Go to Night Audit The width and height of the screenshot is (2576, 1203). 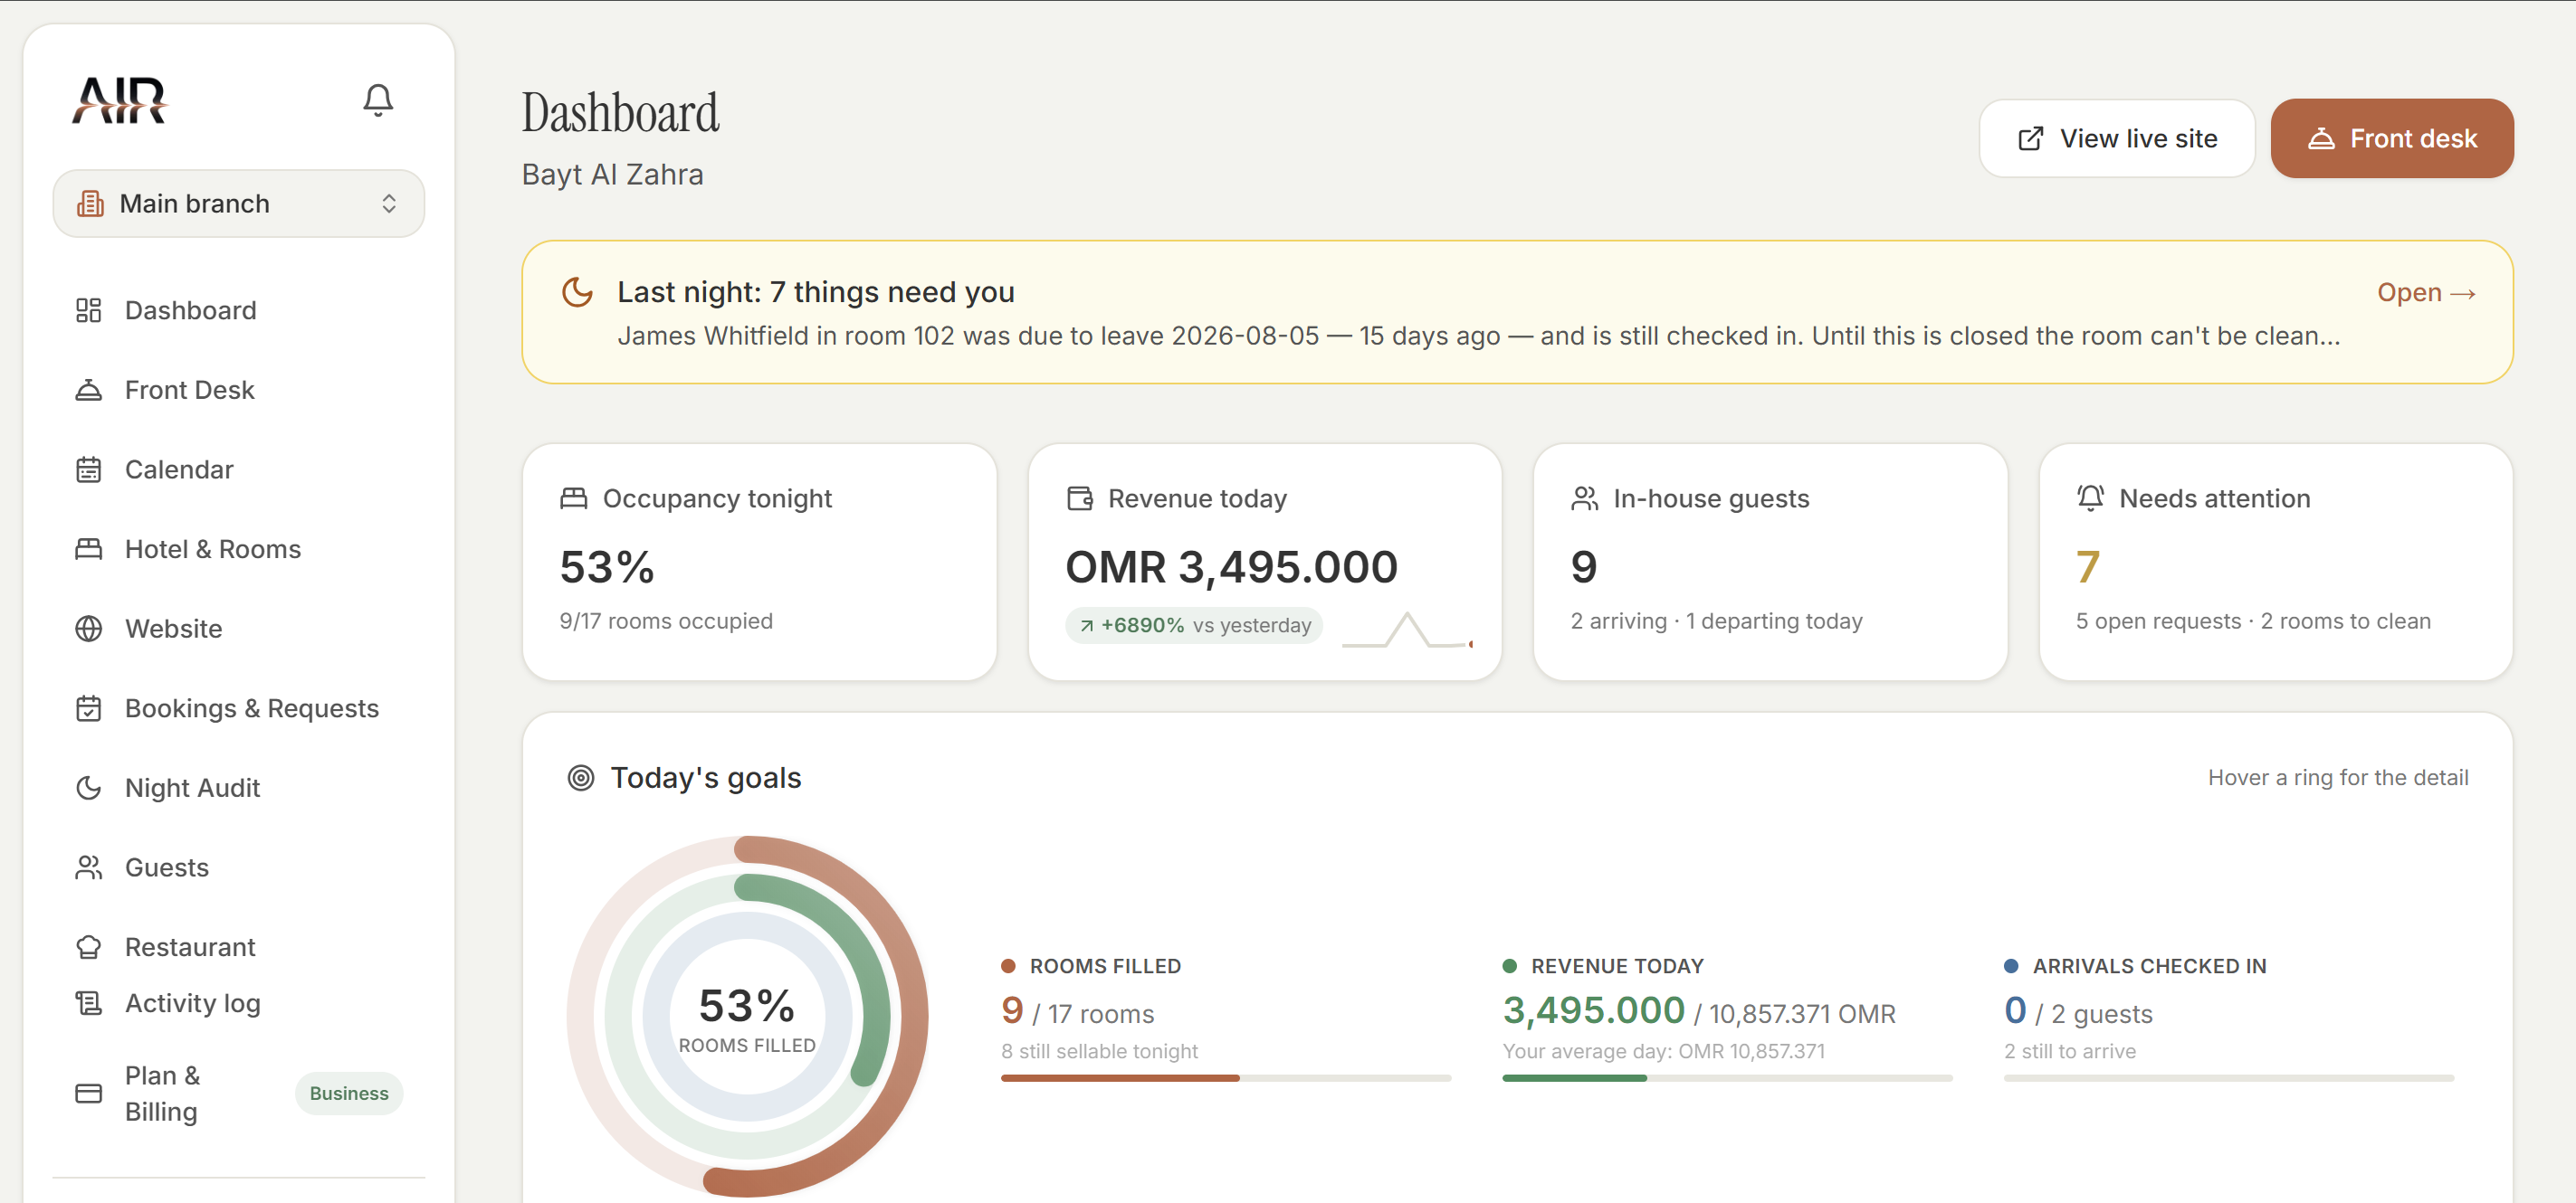coord(239,789)
